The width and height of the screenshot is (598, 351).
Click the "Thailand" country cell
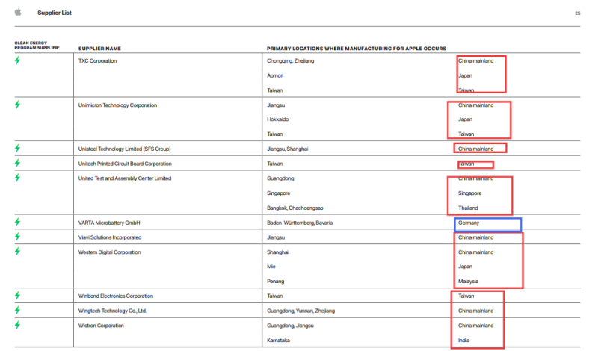[468, 208]
